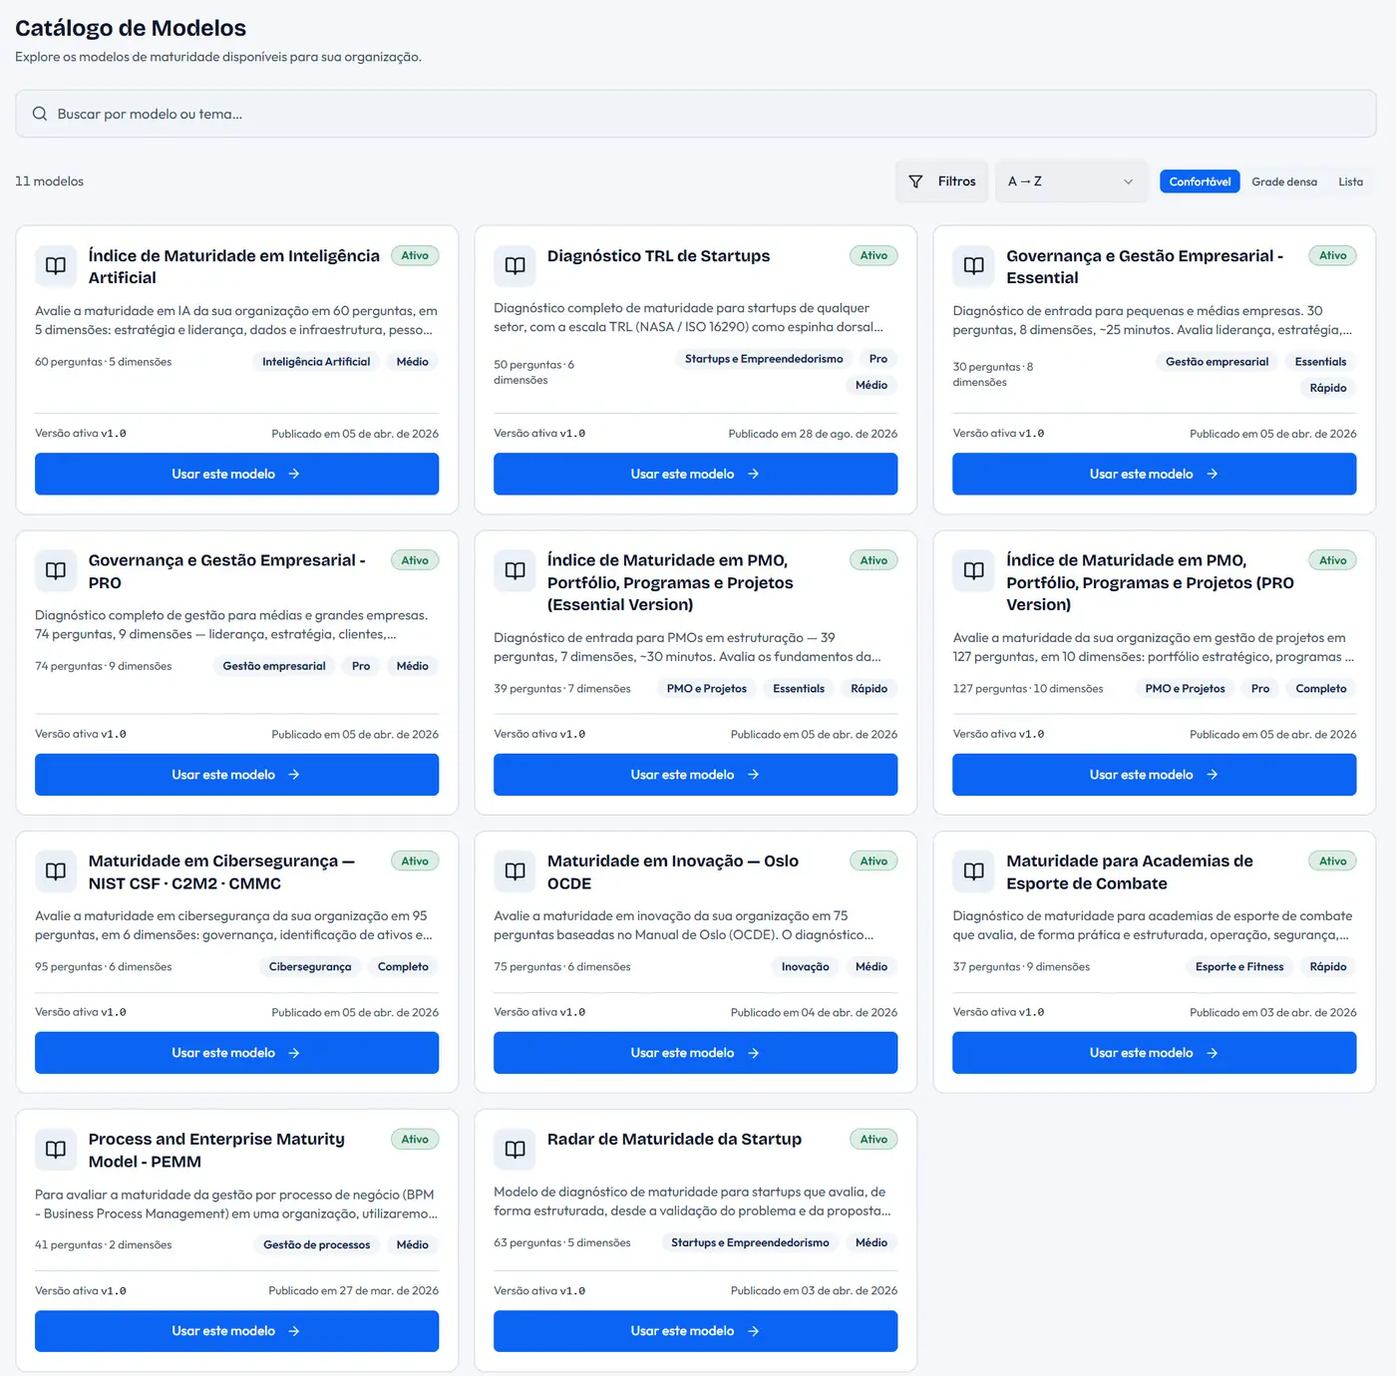
Task: Use the Cibersegurança NIST CSF model
Action: 236,1053
